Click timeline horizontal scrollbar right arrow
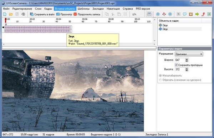The width and height of the screenshot is (214, 138). [x=154, y=44]
